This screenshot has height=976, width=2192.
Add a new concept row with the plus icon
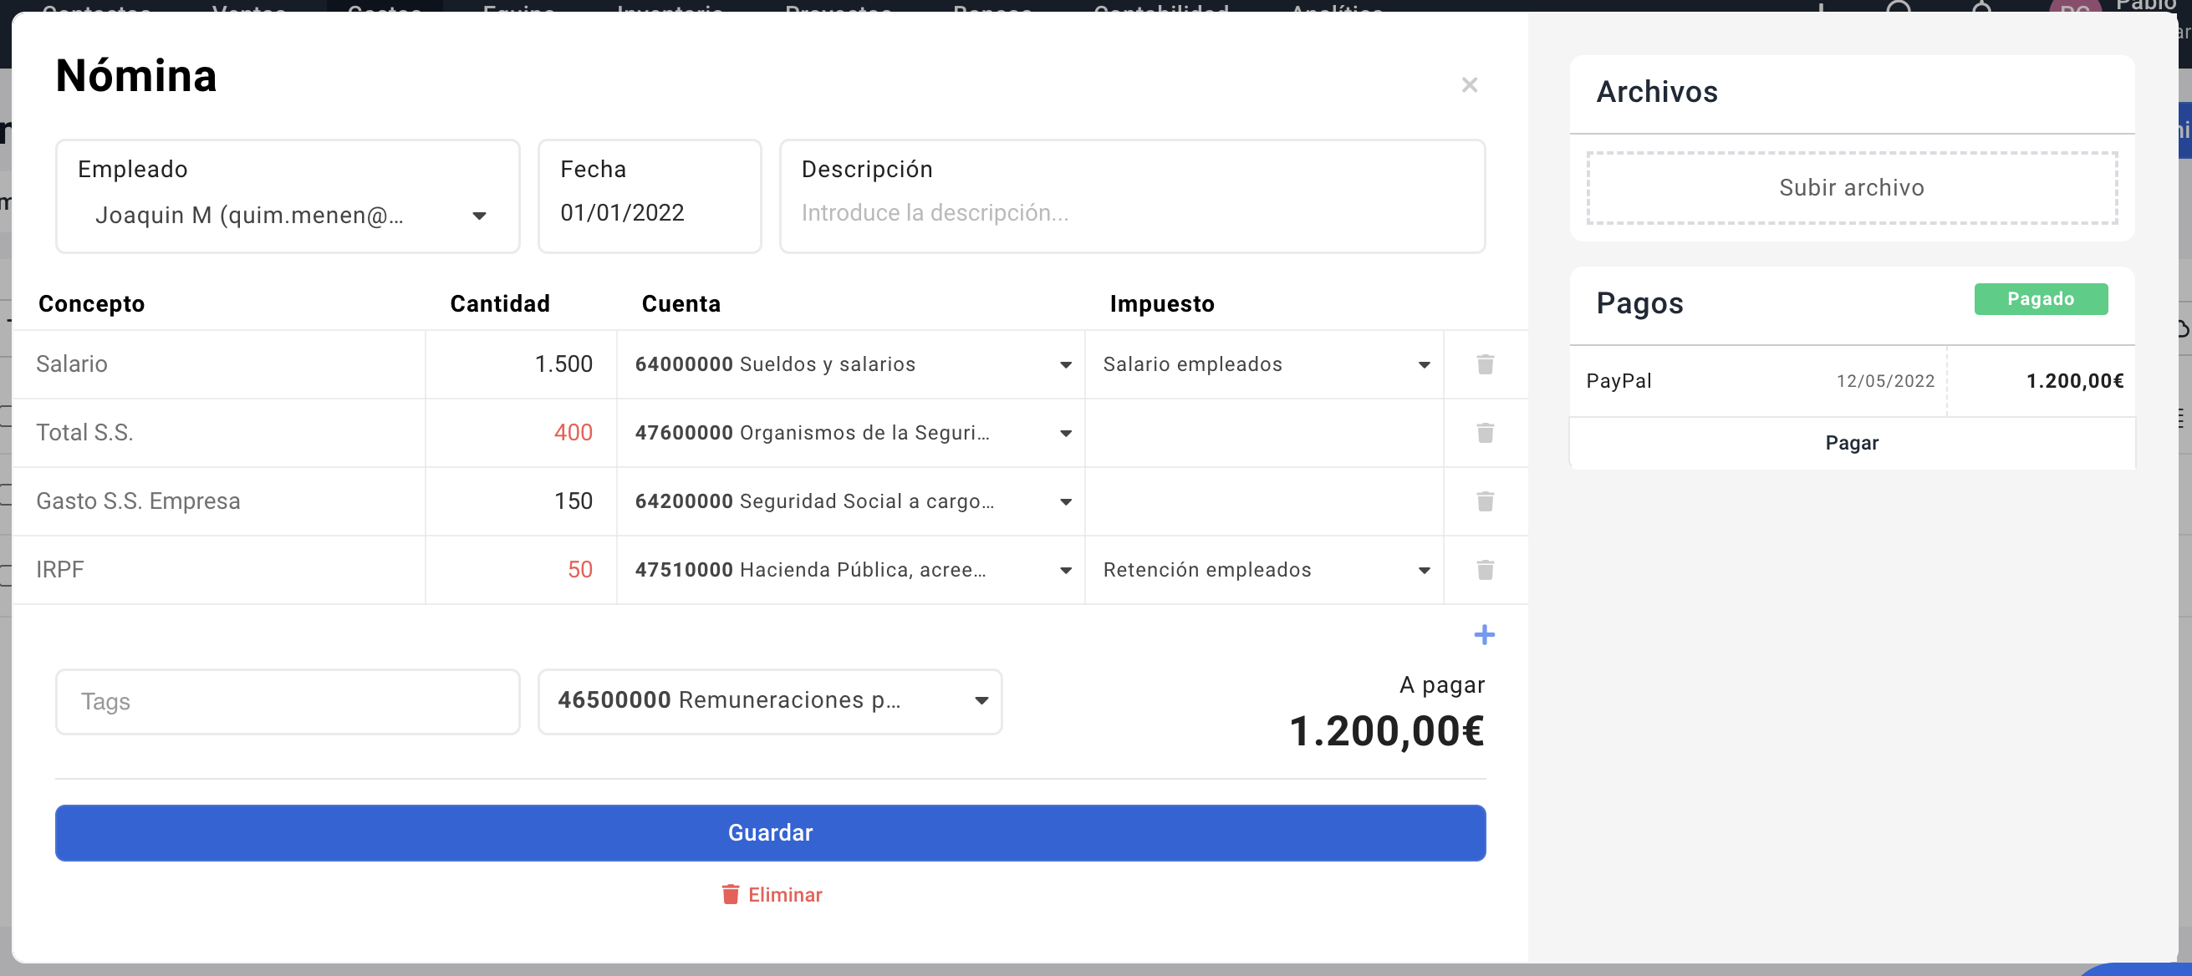1485,634
